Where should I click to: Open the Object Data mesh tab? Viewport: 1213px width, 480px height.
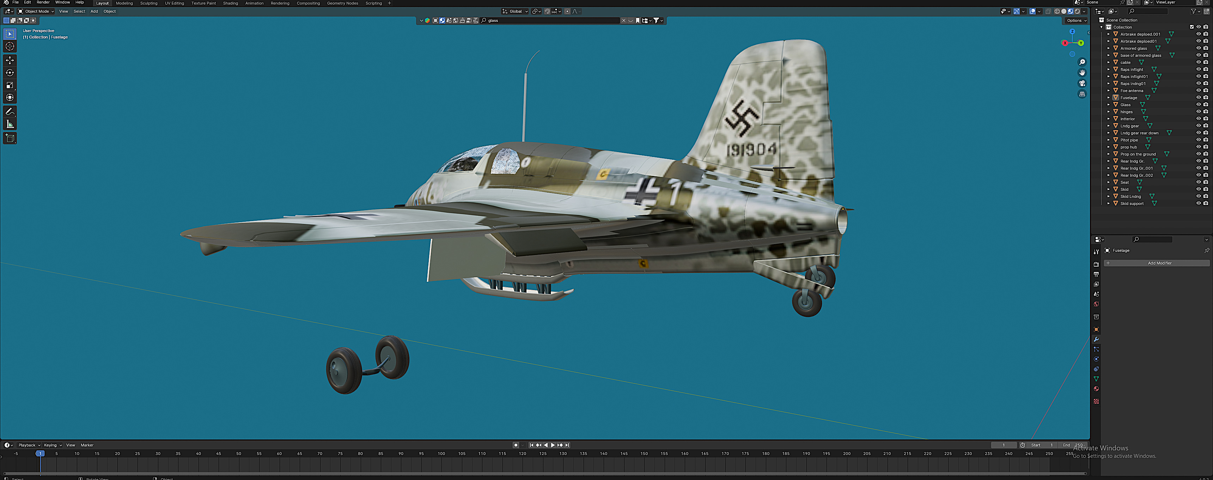[1096, 379]
